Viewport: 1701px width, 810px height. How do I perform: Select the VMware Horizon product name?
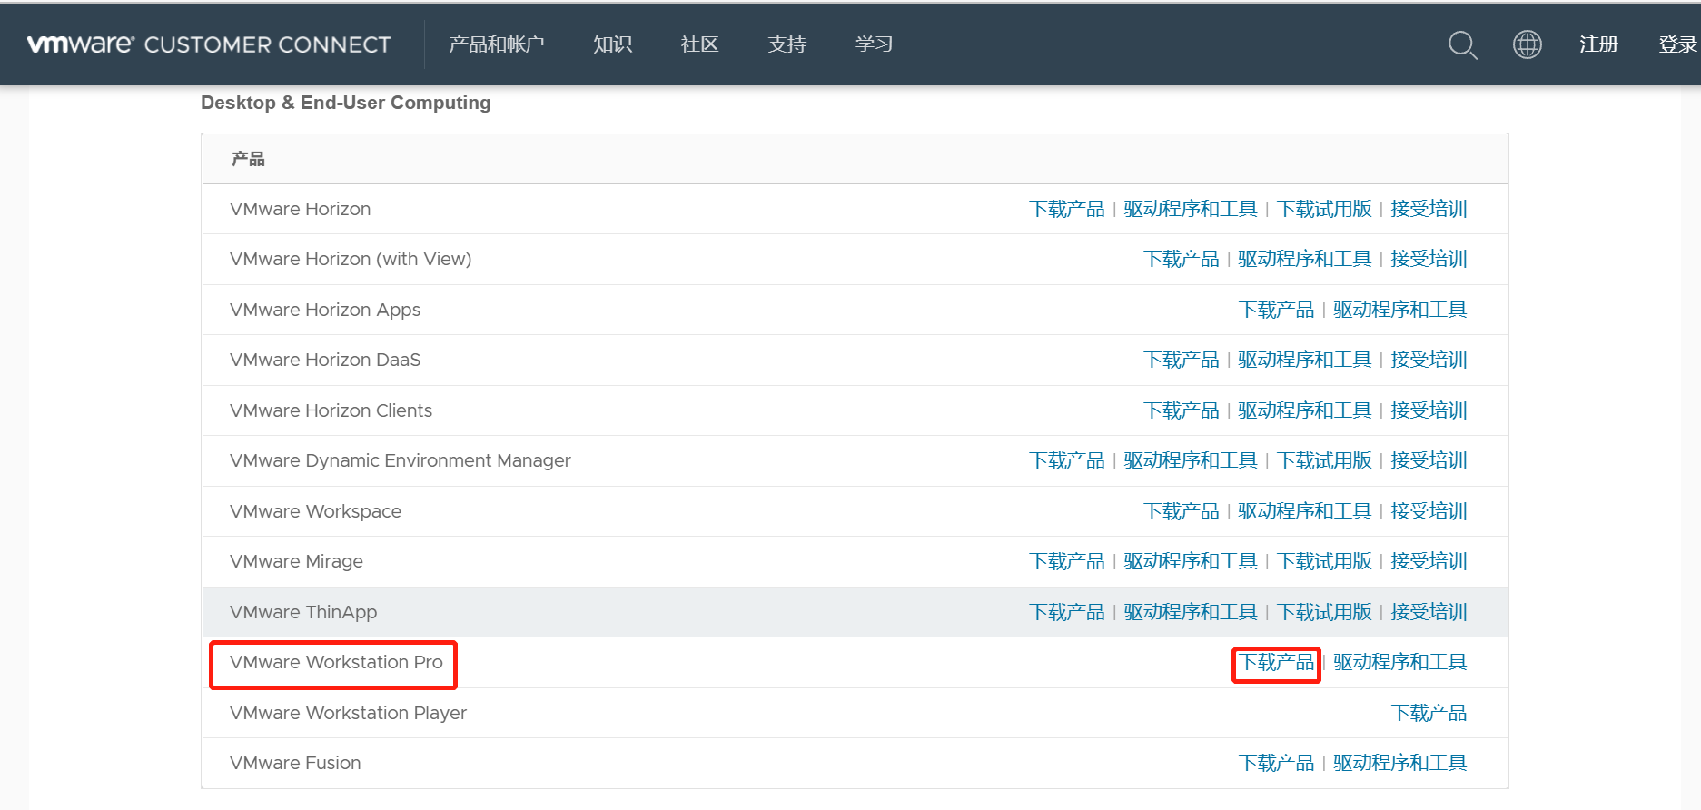301,209
